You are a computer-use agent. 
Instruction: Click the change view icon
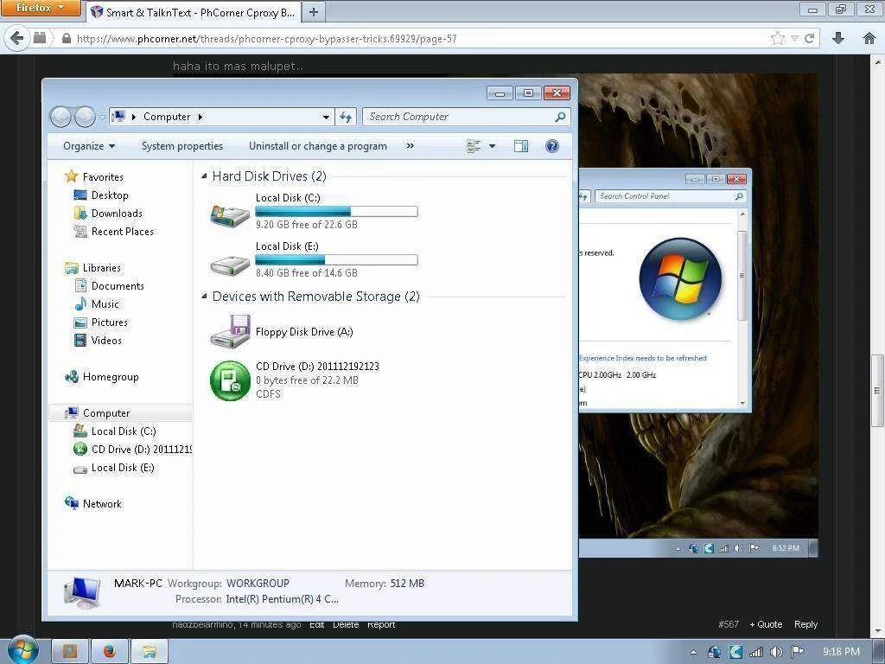coord(474,146)
